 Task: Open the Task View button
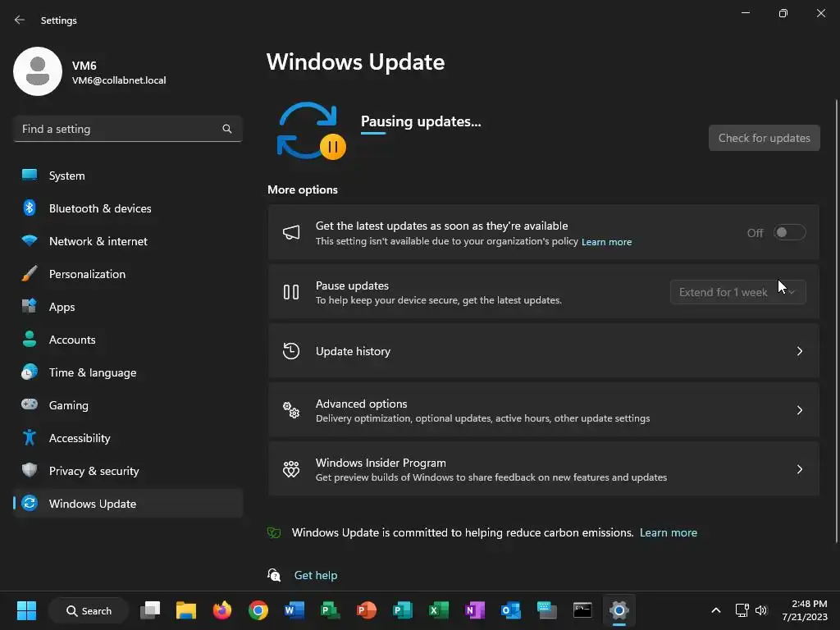(x=150, y=610)
